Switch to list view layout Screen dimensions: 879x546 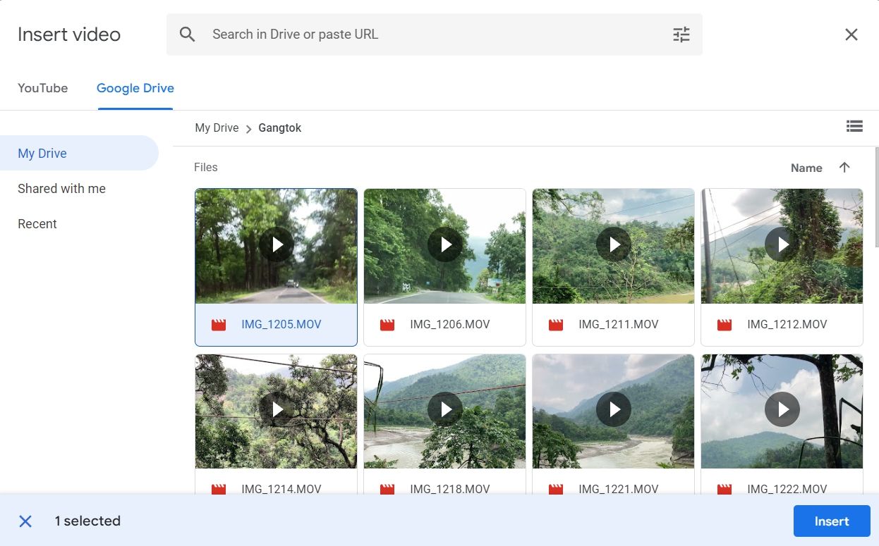854,126
